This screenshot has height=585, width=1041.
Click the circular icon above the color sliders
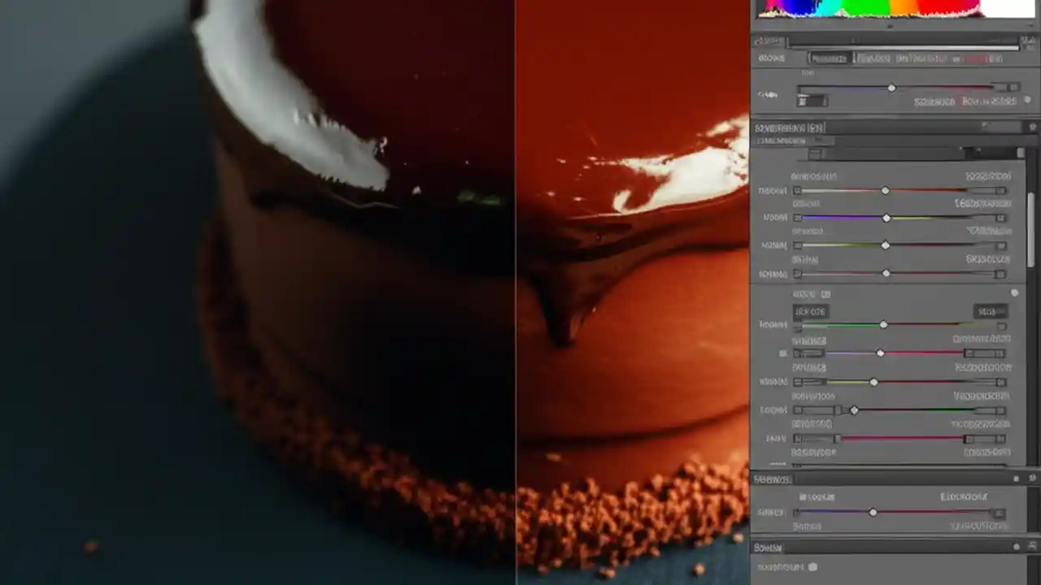[x=1014, y=292]
